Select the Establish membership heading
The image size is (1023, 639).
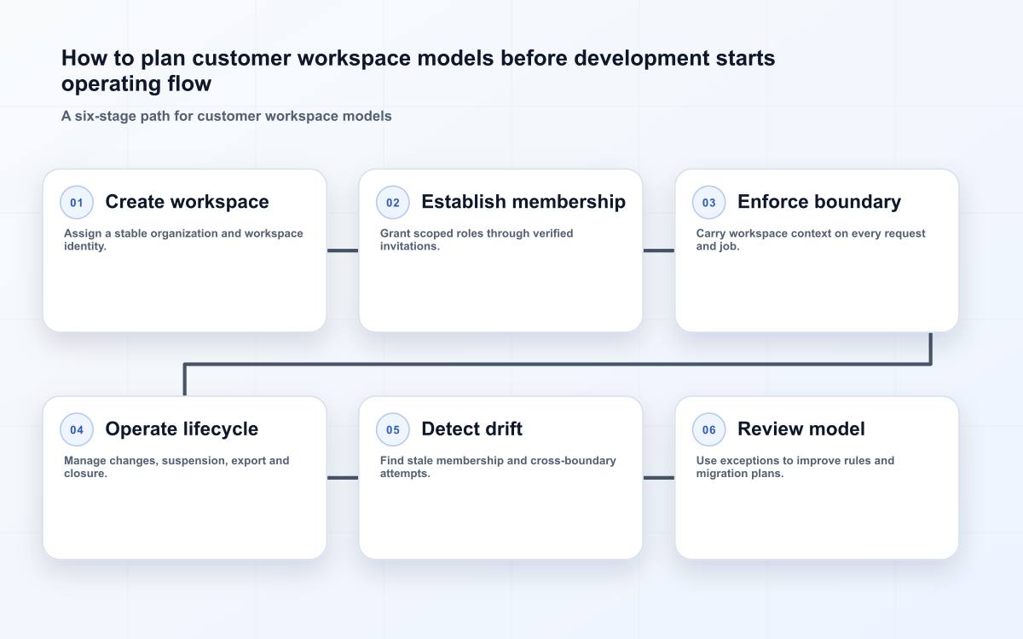tap(523, 202)
